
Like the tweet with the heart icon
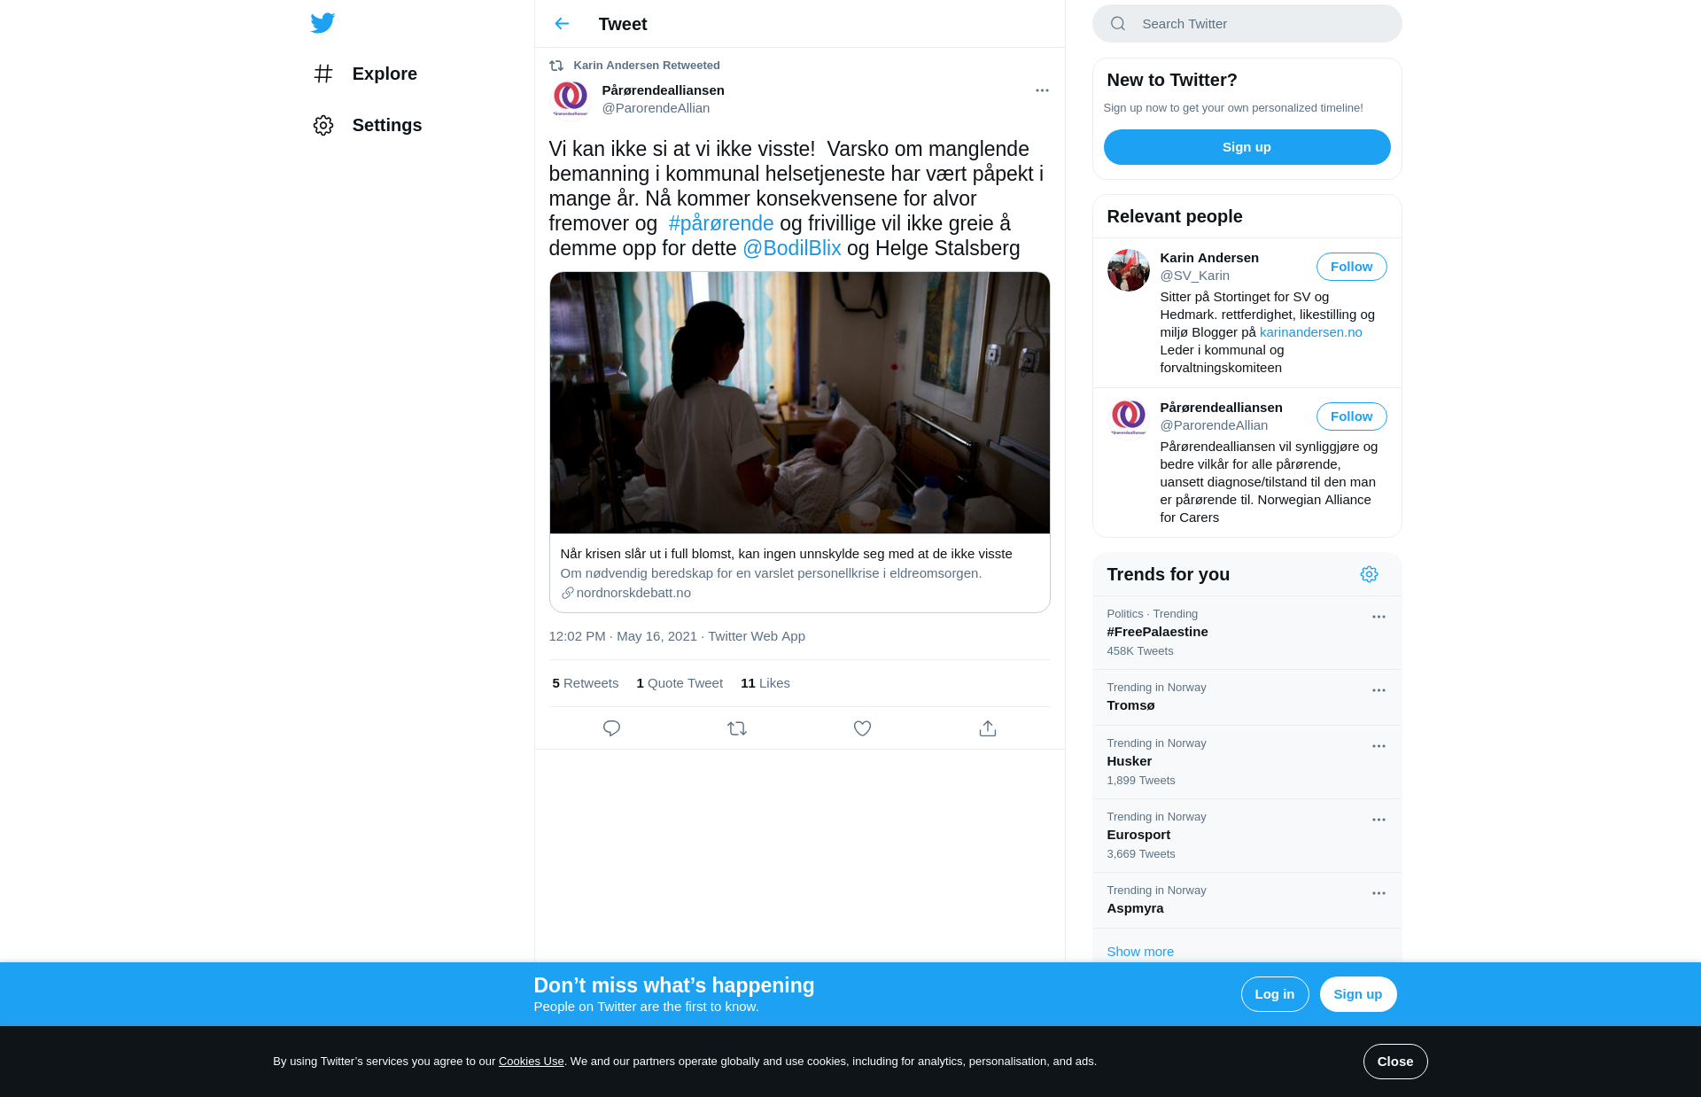[862, 728]
